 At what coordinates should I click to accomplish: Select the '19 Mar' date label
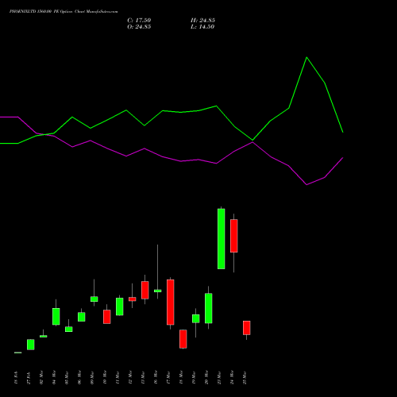point(194,378)
